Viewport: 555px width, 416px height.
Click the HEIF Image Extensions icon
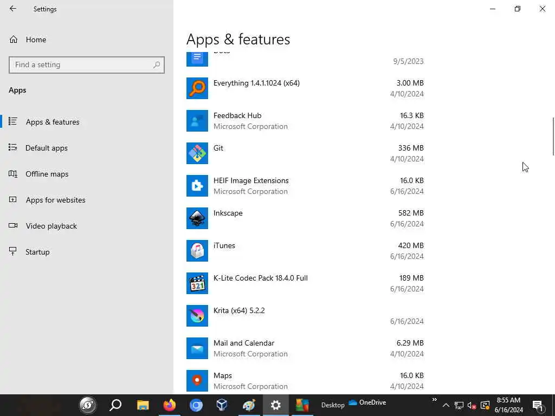tap(197, 186)
